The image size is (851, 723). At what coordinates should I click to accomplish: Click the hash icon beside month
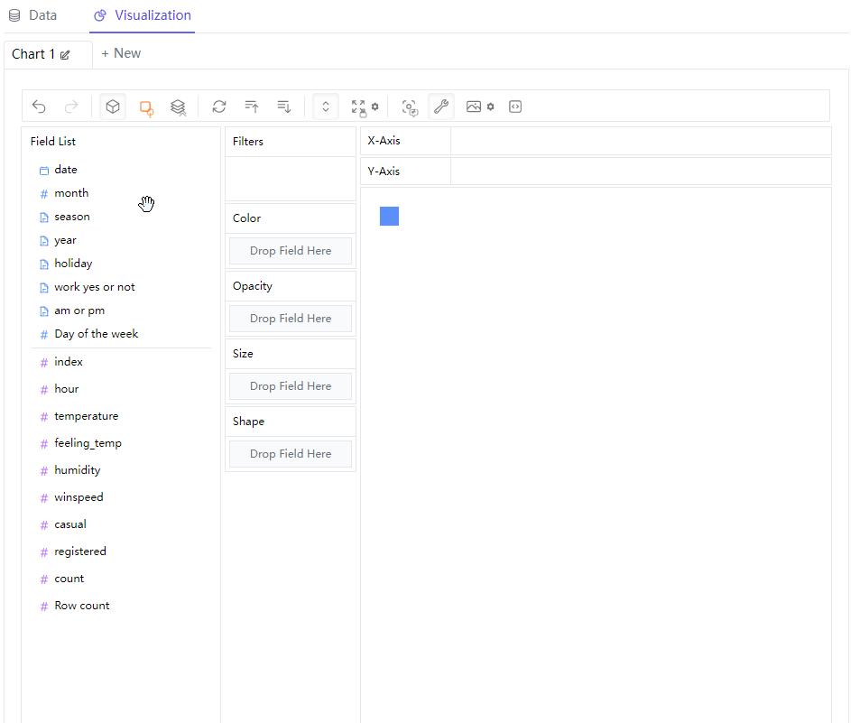[44, 194]
